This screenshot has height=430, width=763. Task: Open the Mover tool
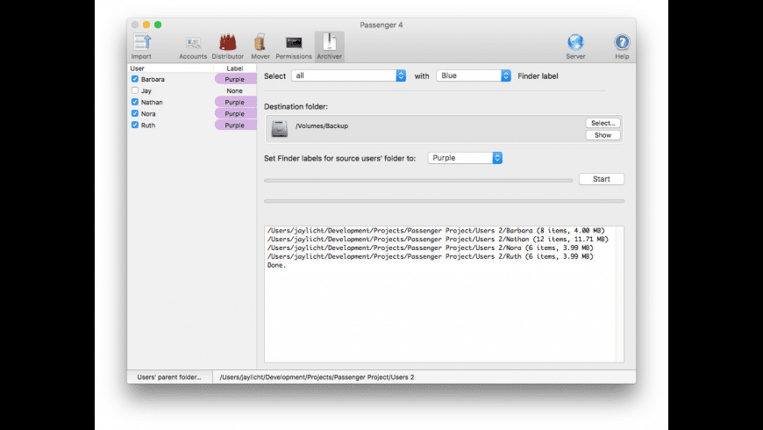(x=260, y=47)
